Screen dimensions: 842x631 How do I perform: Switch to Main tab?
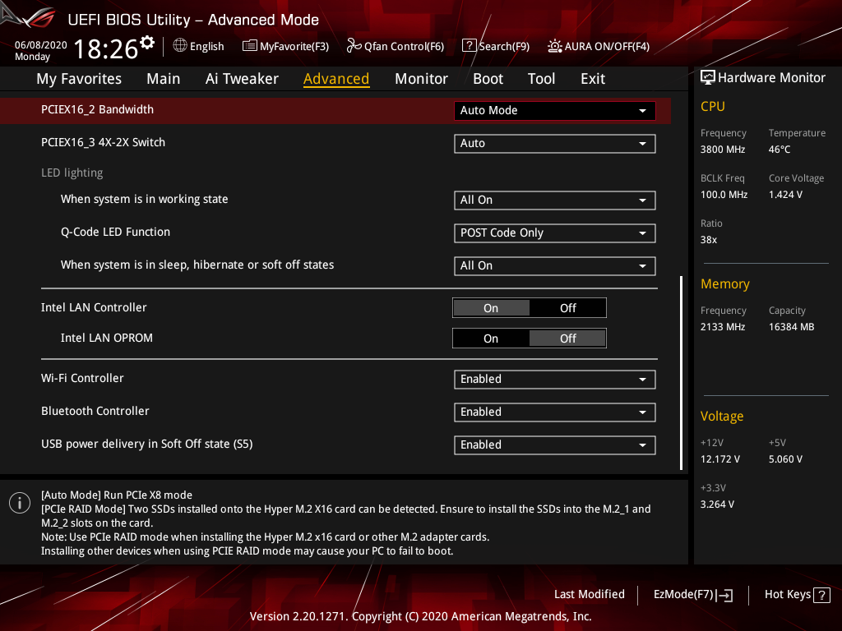coord(164,79)
